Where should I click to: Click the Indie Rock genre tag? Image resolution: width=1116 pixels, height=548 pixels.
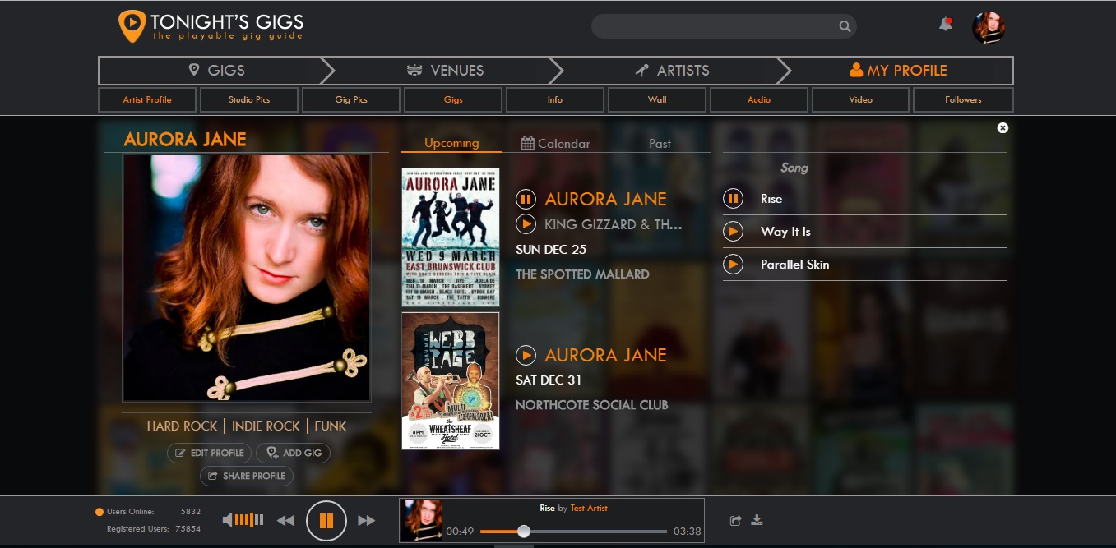coord(266,426)
